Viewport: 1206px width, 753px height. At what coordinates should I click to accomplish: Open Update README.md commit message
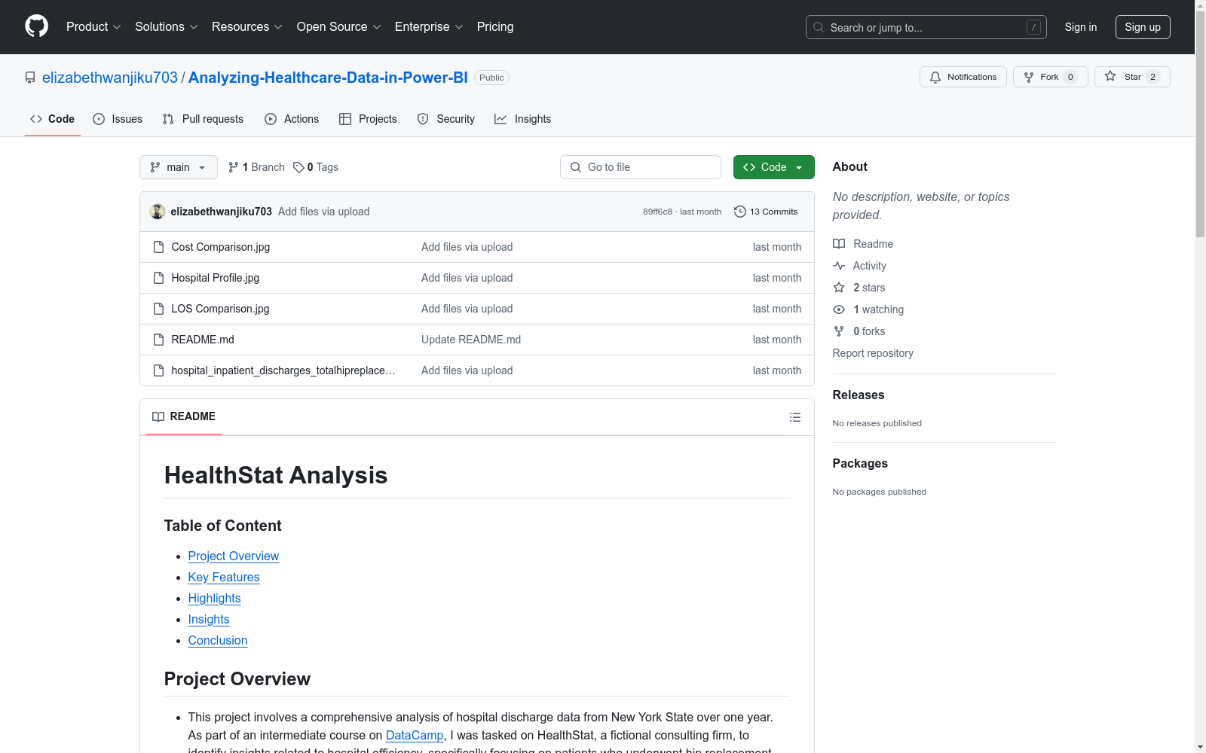pos(471,340)
